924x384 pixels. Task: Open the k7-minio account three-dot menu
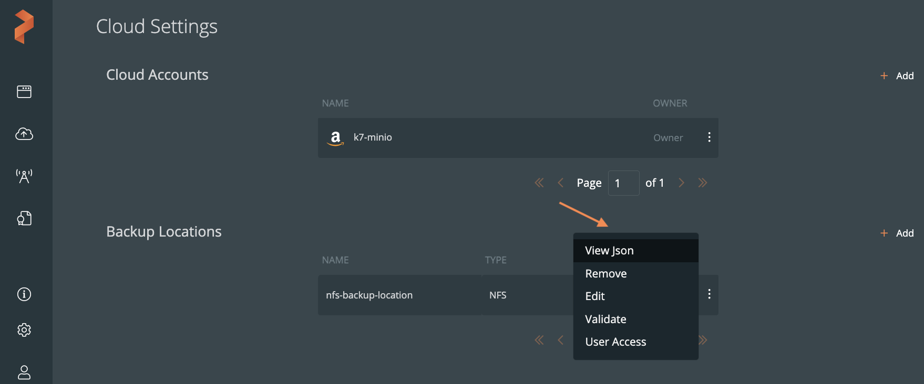click(x=709, y=137)
